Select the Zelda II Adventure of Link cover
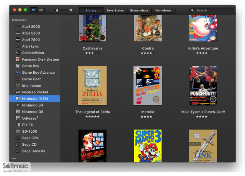The width and height of the screenshot is (245, 176). click(x=203, y=146)
